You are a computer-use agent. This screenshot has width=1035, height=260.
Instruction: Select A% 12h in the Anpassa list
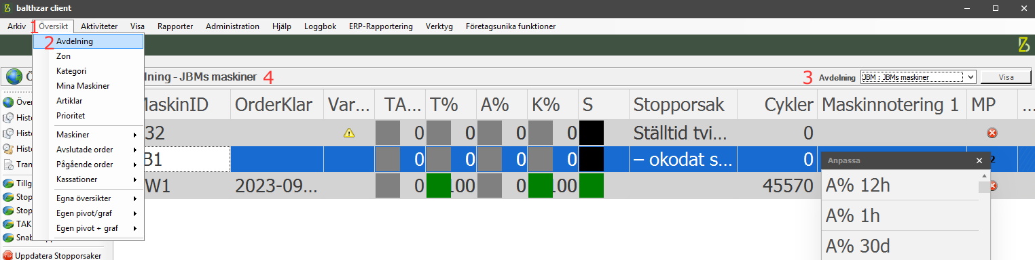click(x=899, y=186)
